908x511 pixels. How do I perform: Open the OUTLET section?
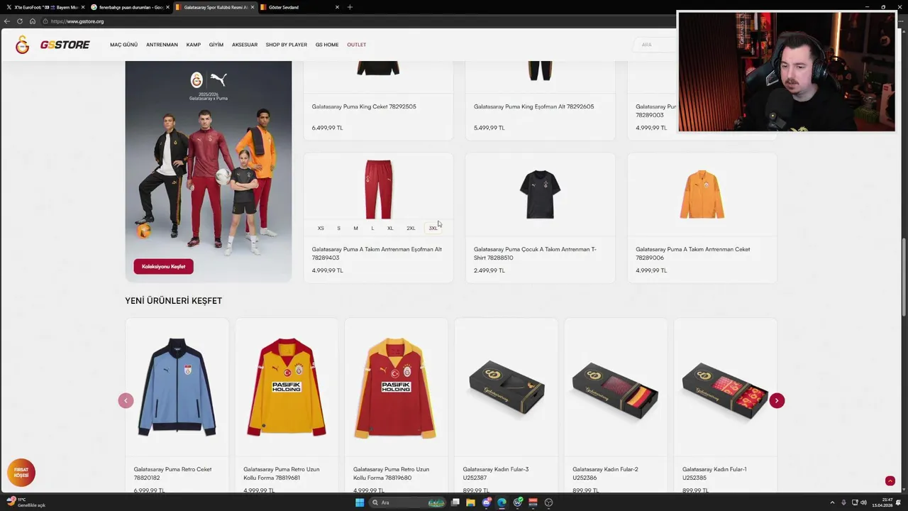356,45
